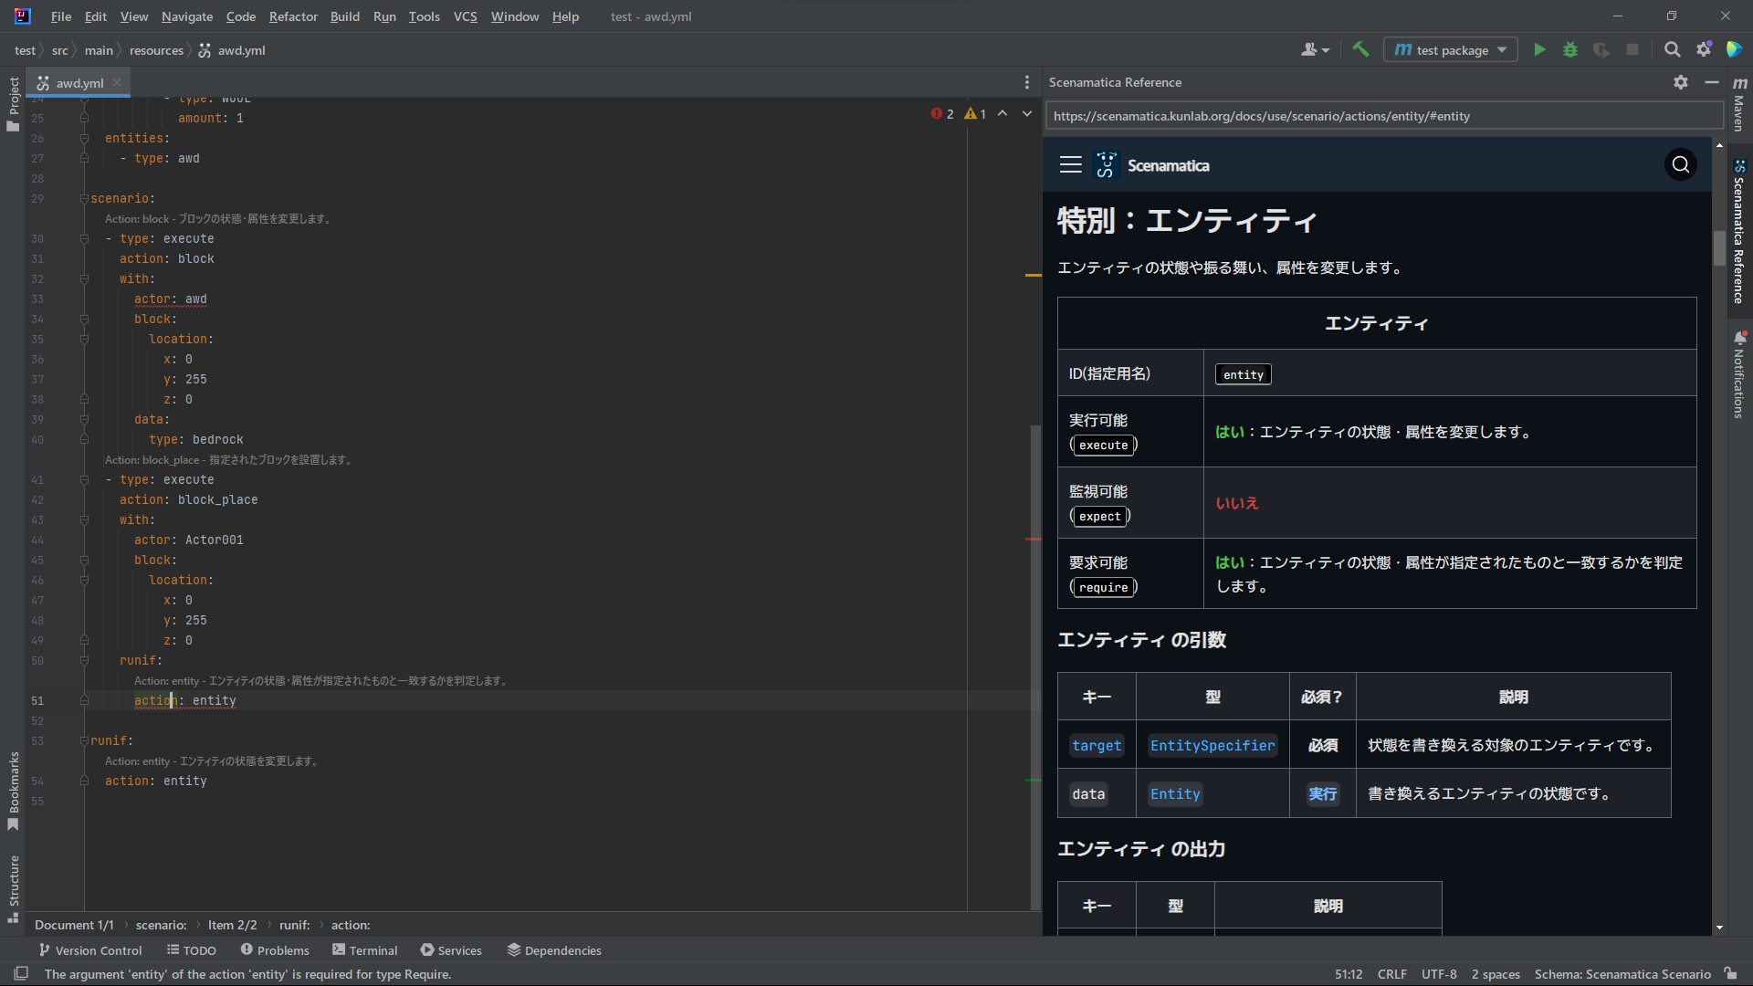1753x986 pixels.
Task: Run the test package configuration
Action: [1539, 50]
